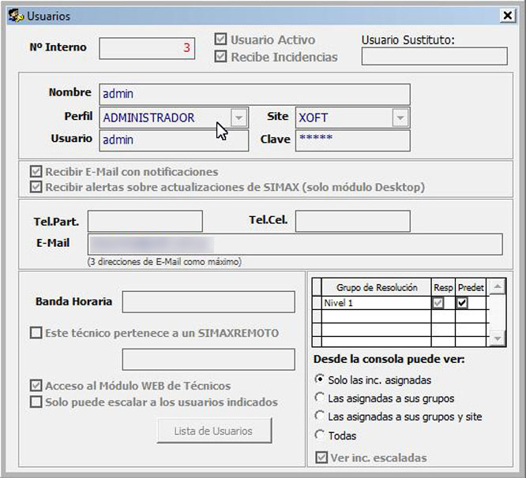Click the Nombre text field
The width and height of the screenshot is (526, 478).
(254, 94)
